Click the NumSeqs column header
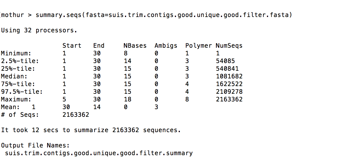The image size is (347, 159). pyautogui.click(x=229, y=46)
